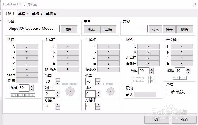This screenshot has height=125, width=198.
Task: Click the MAIN STICK preview graphic
Action: [x=70, y=91]
